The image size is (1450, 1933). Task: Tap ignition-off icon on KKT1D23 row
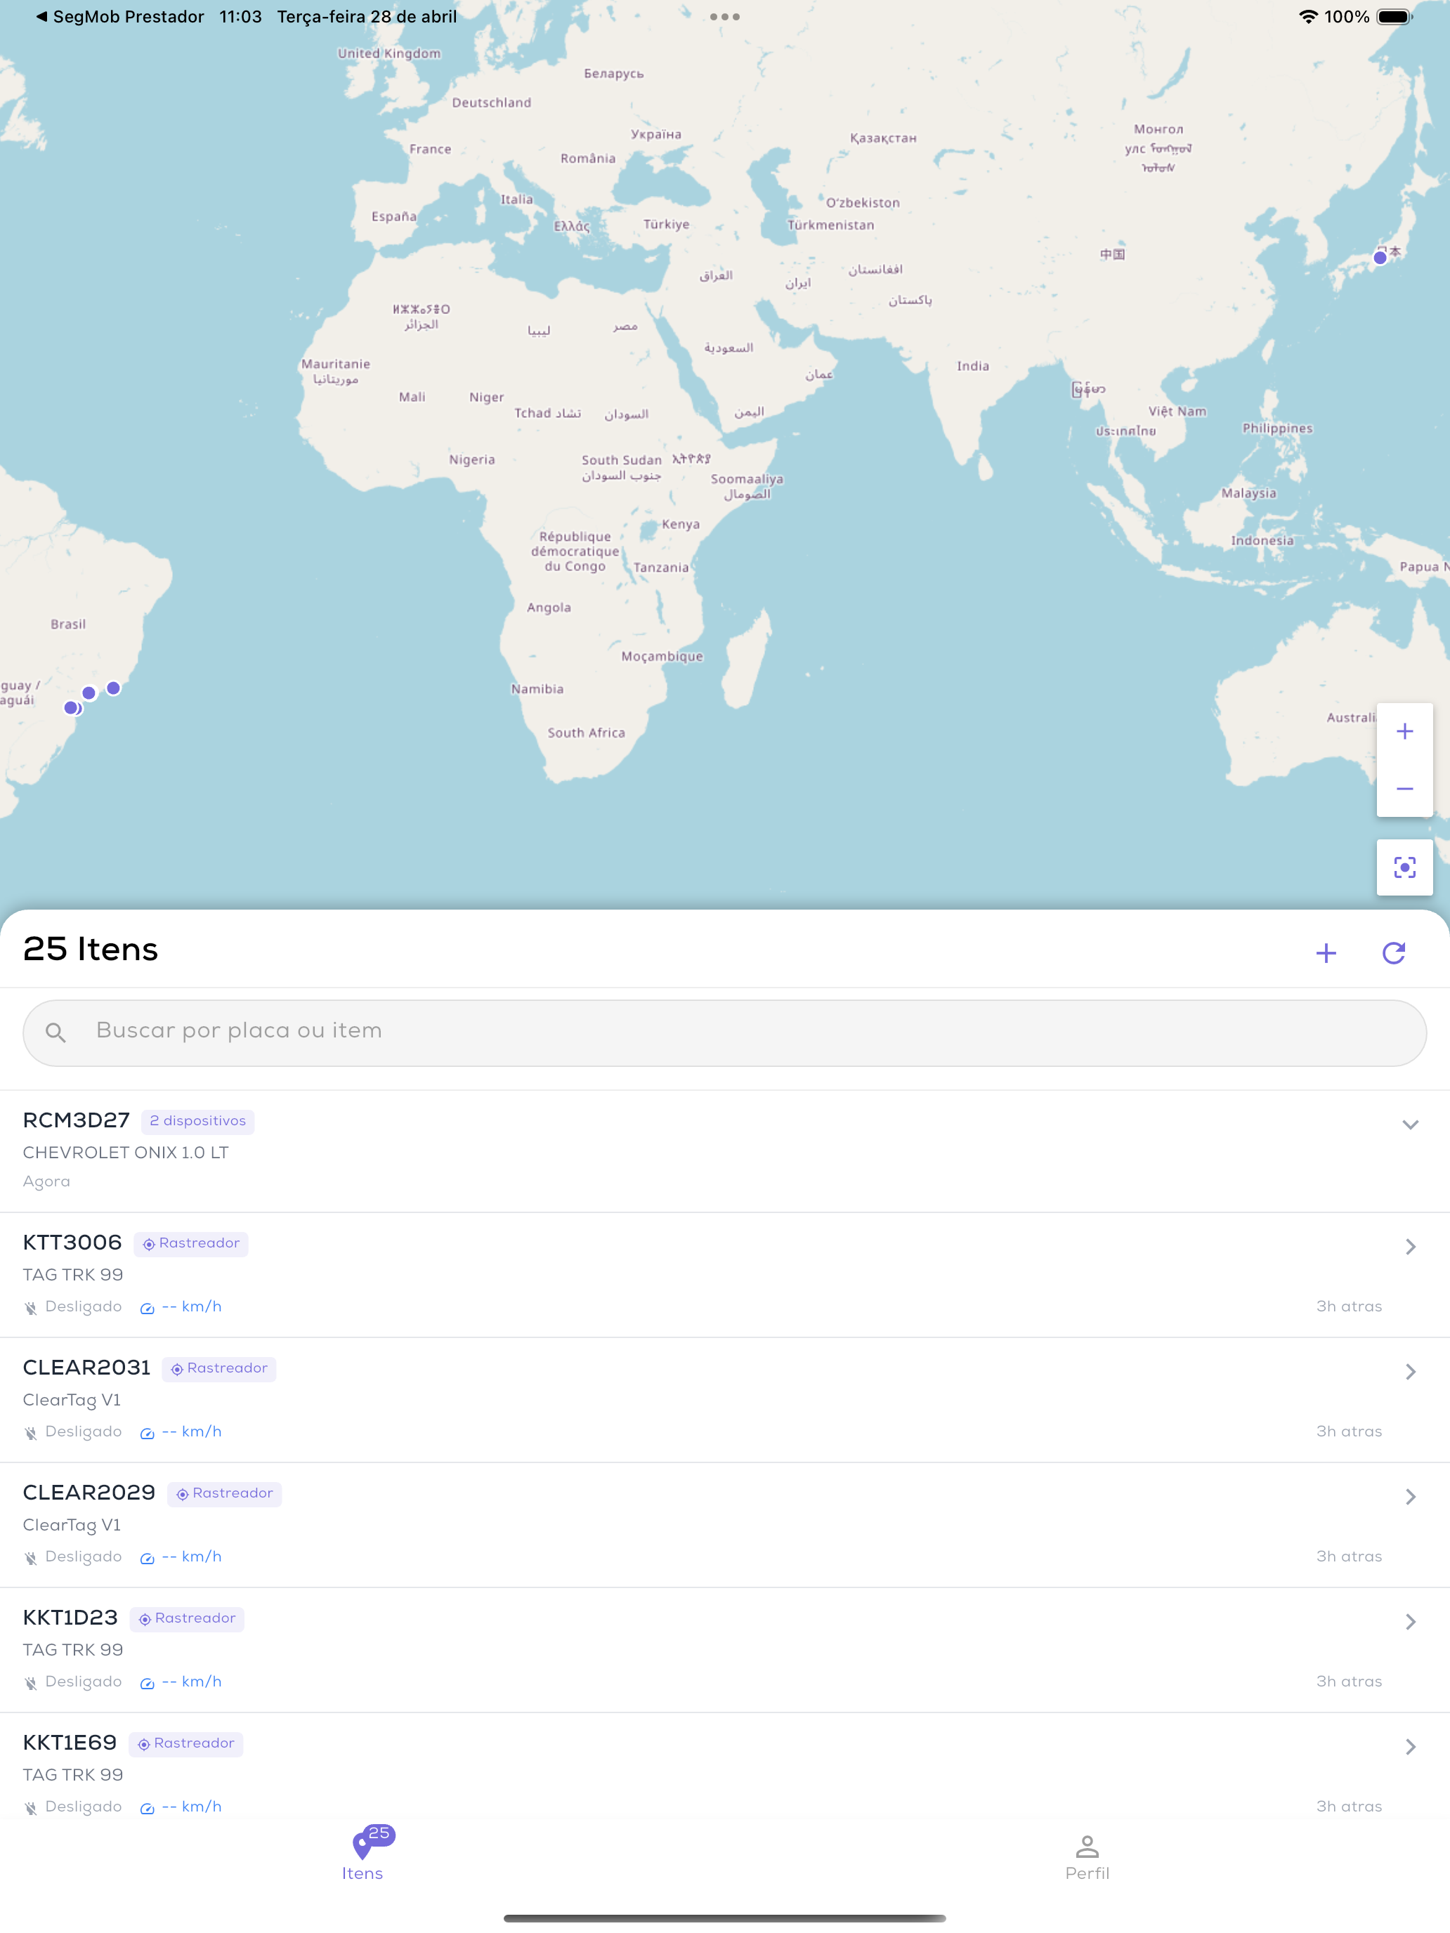31,1683
